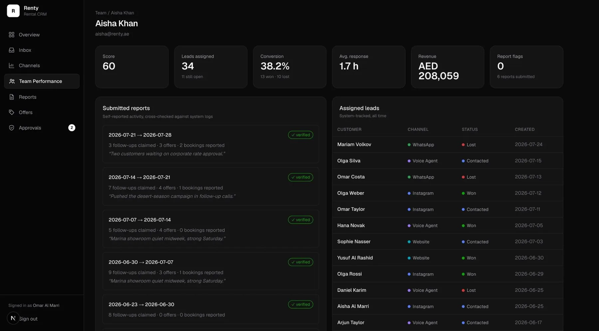This screenshot has width=599, height=331.
Task: Click the Conversion 38.2% card
Action: (x=290, y=67)
